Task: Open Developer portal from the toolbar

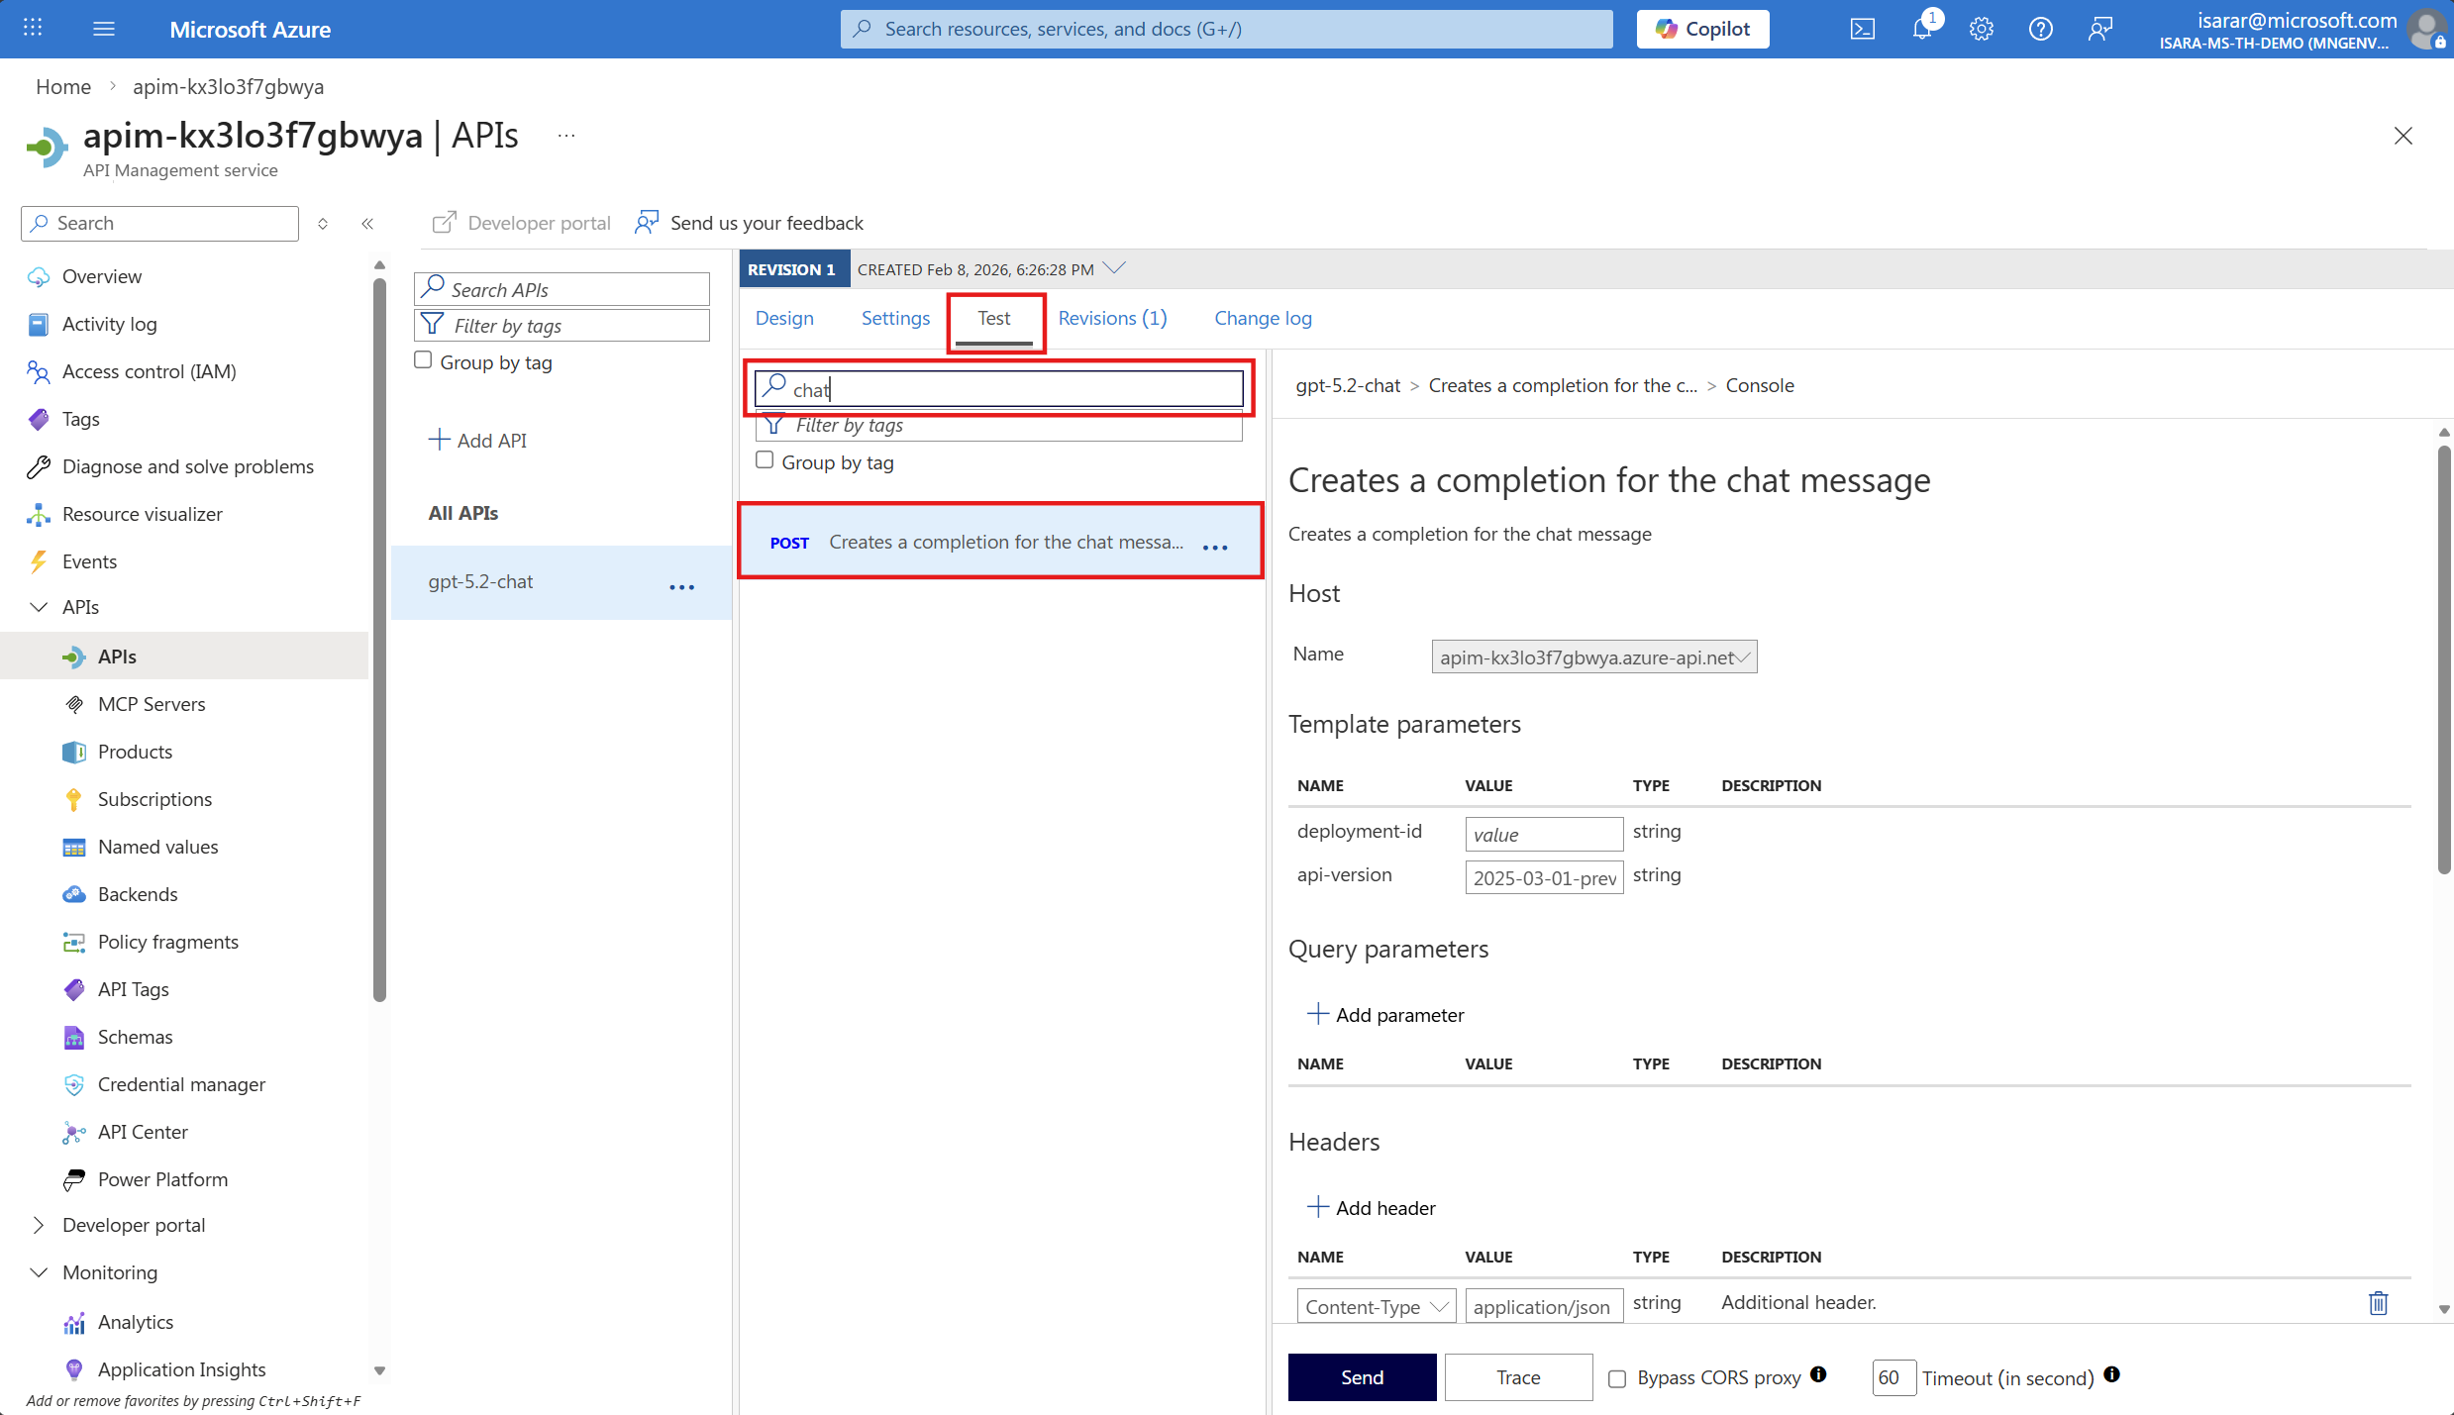Action: (522, 223)
